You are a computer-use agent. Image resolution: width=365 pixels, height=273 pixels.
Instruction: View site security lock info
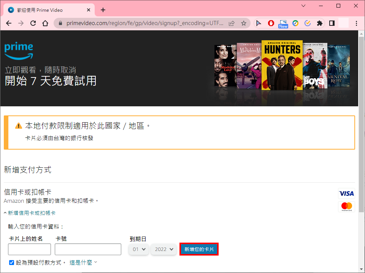(x=60, y=23)
